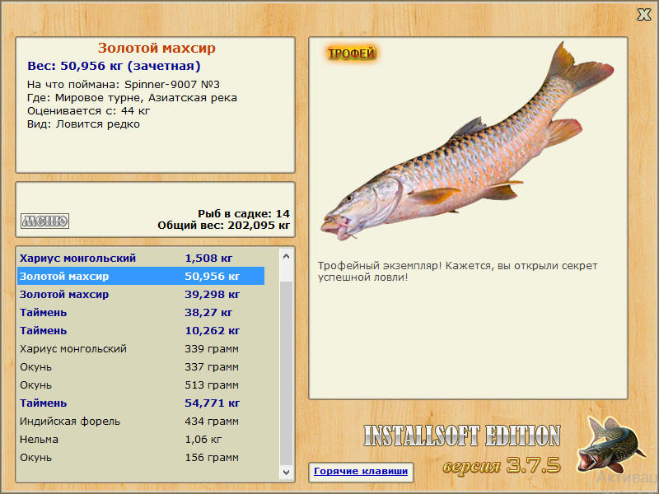Select Хариус монгольский 1,508 кг row

click(x=141, y=258)
